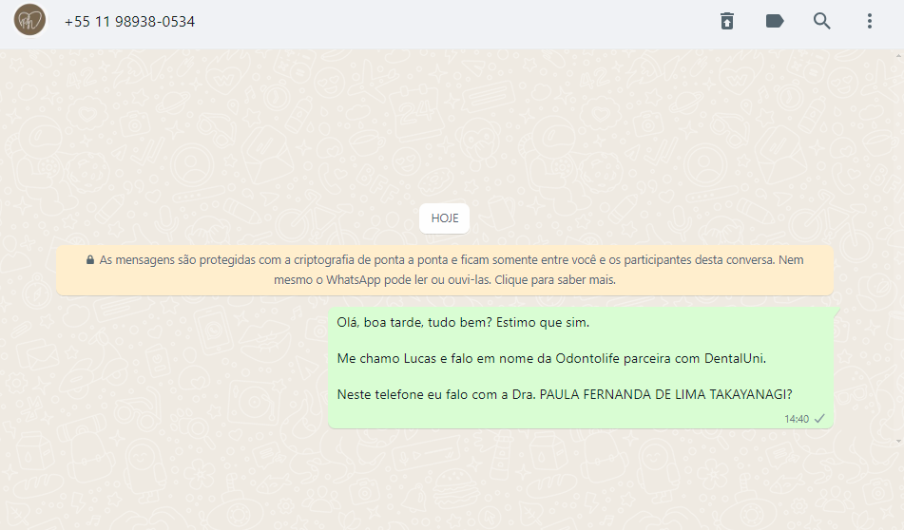The image size is (904, 530).
Task: Search within the conversation using magnifier icon
Action: pos(821,21)
